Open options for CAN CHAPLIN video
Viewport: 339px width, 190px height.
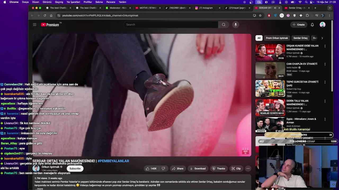325,64
